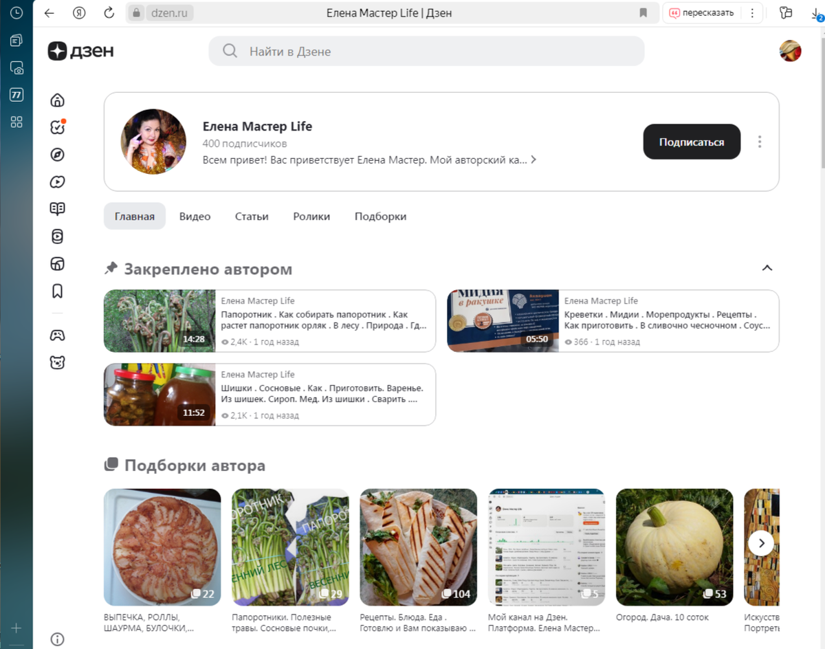Open the mussels video thumbnail 05:50
Screen dimensions: 825x649
pyautogui.click(x=503, y=321)
